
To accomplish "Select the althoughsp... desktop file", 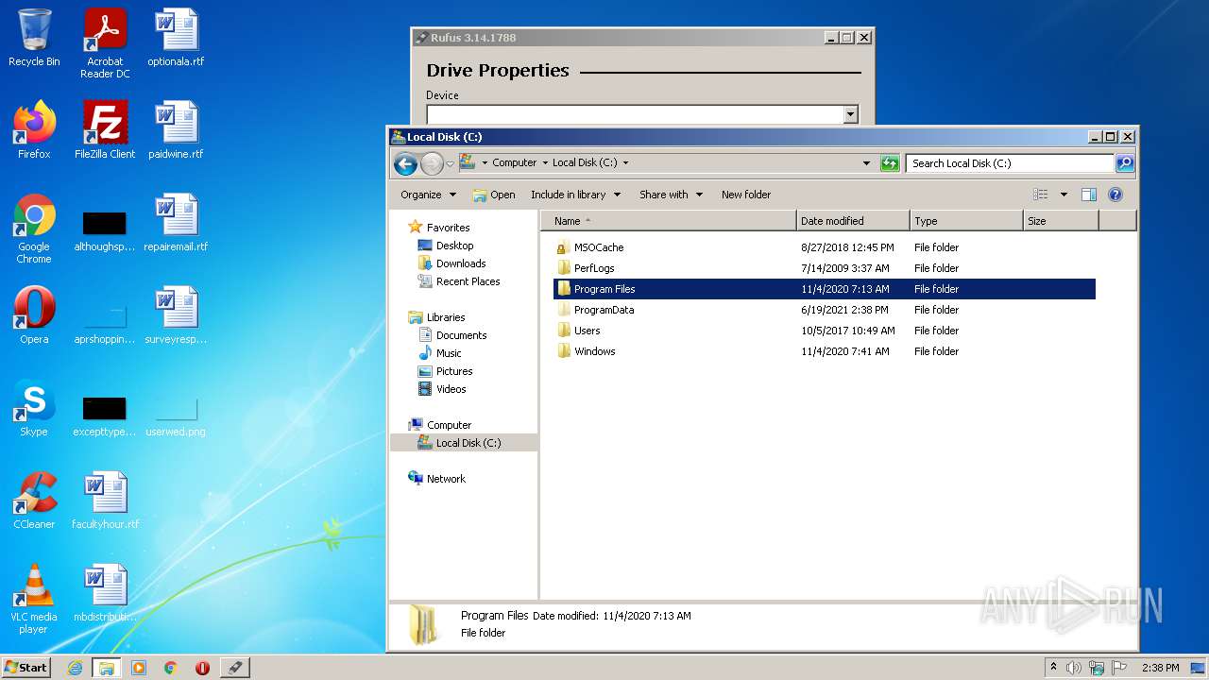I will [105, 229].
